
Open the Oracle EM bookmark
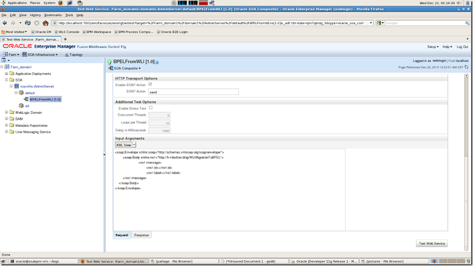click(x=41, y=32)
